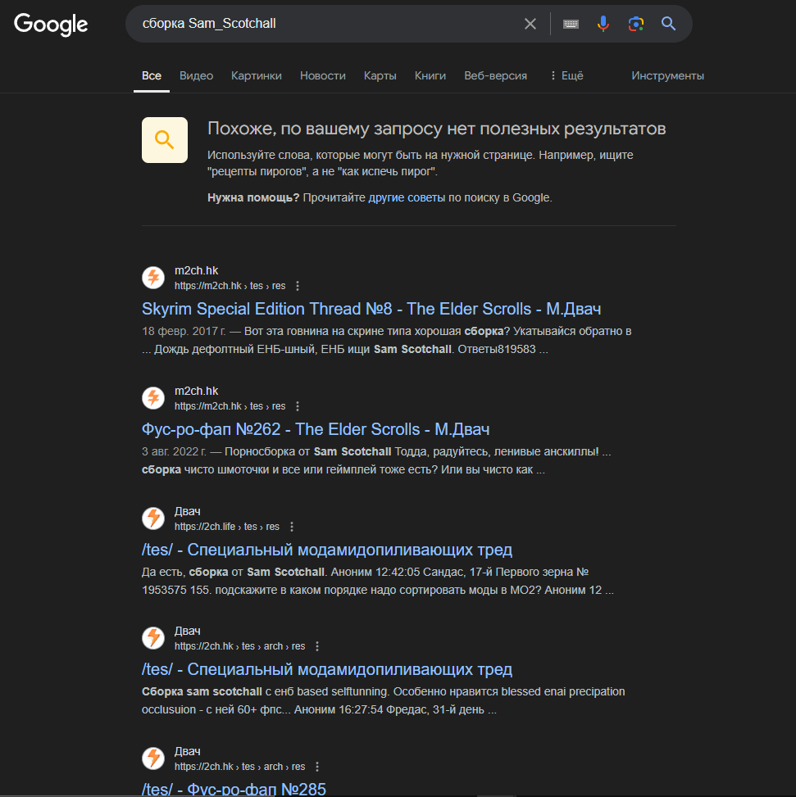The image size is (796, 797).
Task: Click the magnifier search button
Action: point(668,24)
